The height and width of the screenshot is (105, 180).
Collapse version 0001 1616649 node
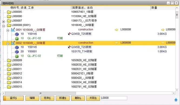(8, 31)
